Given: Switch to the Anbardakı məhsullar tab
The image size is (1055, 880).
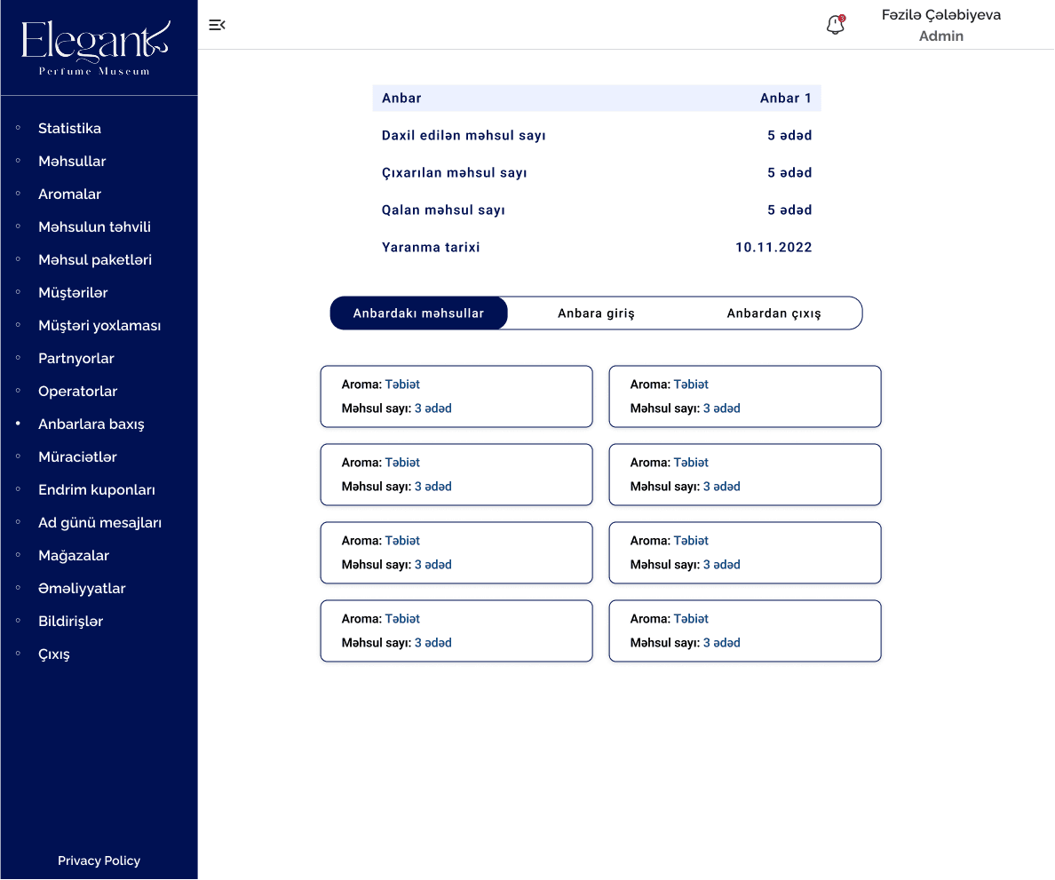Looking at the screenshot, I should click(x=418, y=313).
